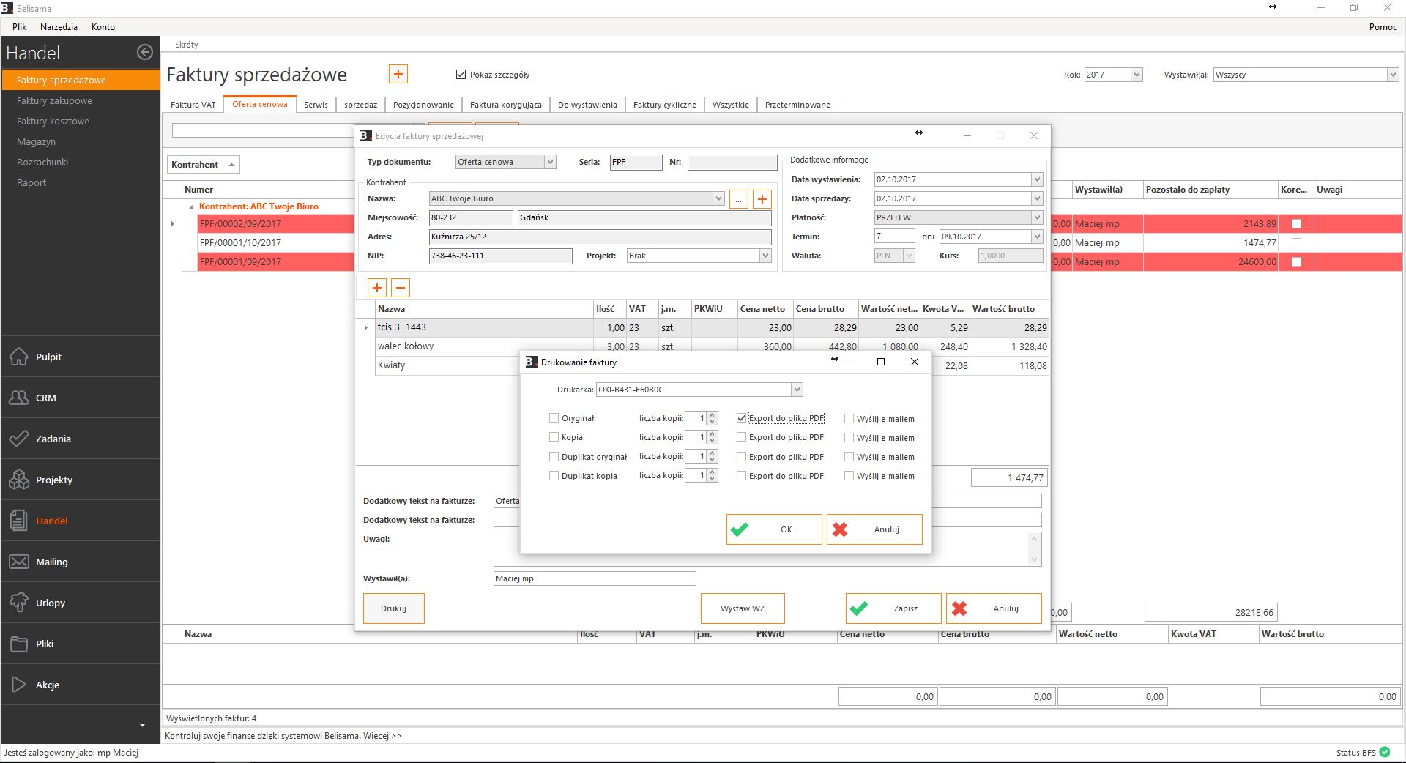Open the Narzędzia menu

59,27
